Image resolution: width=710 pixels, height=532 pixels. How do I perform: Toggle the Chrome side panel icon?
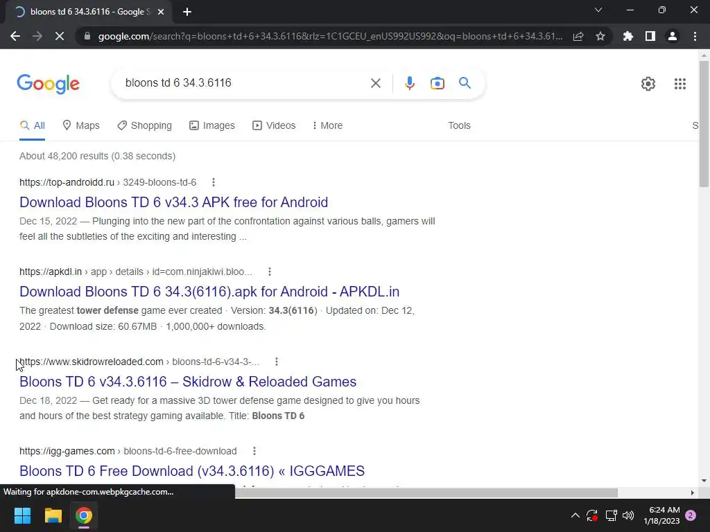click(x=650, y=36)
